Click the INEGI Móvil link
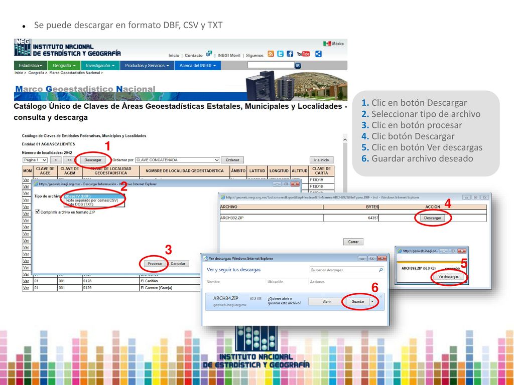The width and height of the screenshot is (514, 385). click(x=229, y=56)
